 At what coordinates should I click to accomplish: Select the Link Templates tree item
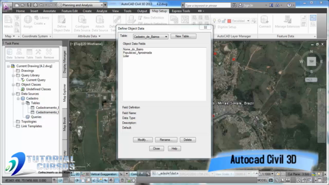(31, 126)
